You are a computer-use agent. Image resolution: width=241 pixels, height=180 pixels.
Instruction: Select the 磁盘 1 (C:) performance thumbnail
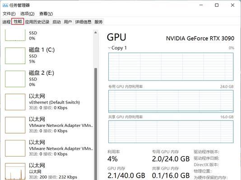(x=15, y=56)
